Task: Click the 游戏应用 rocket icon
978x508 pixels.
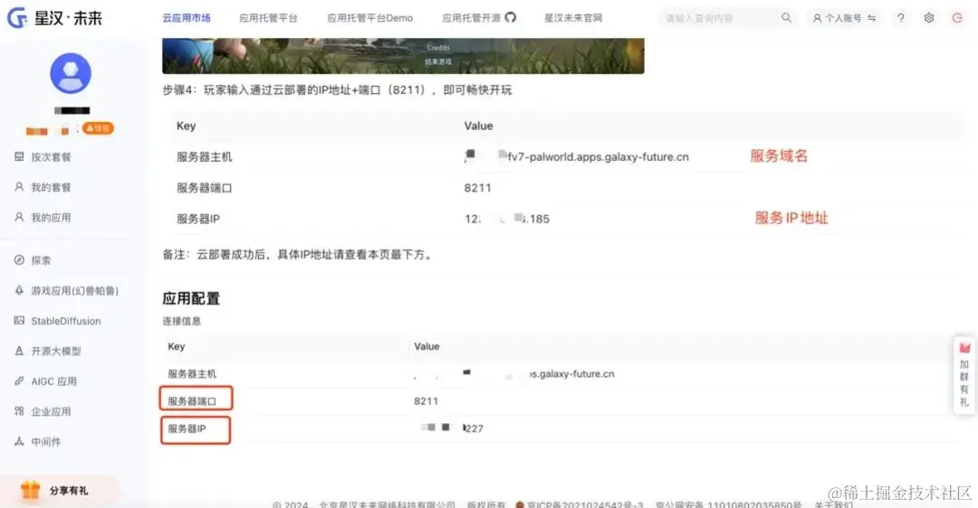Action: (19, 291)
